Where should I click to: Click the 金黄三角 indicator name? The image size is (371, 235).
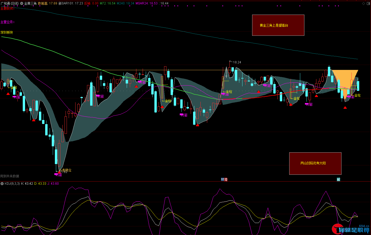tap(30, 3)
